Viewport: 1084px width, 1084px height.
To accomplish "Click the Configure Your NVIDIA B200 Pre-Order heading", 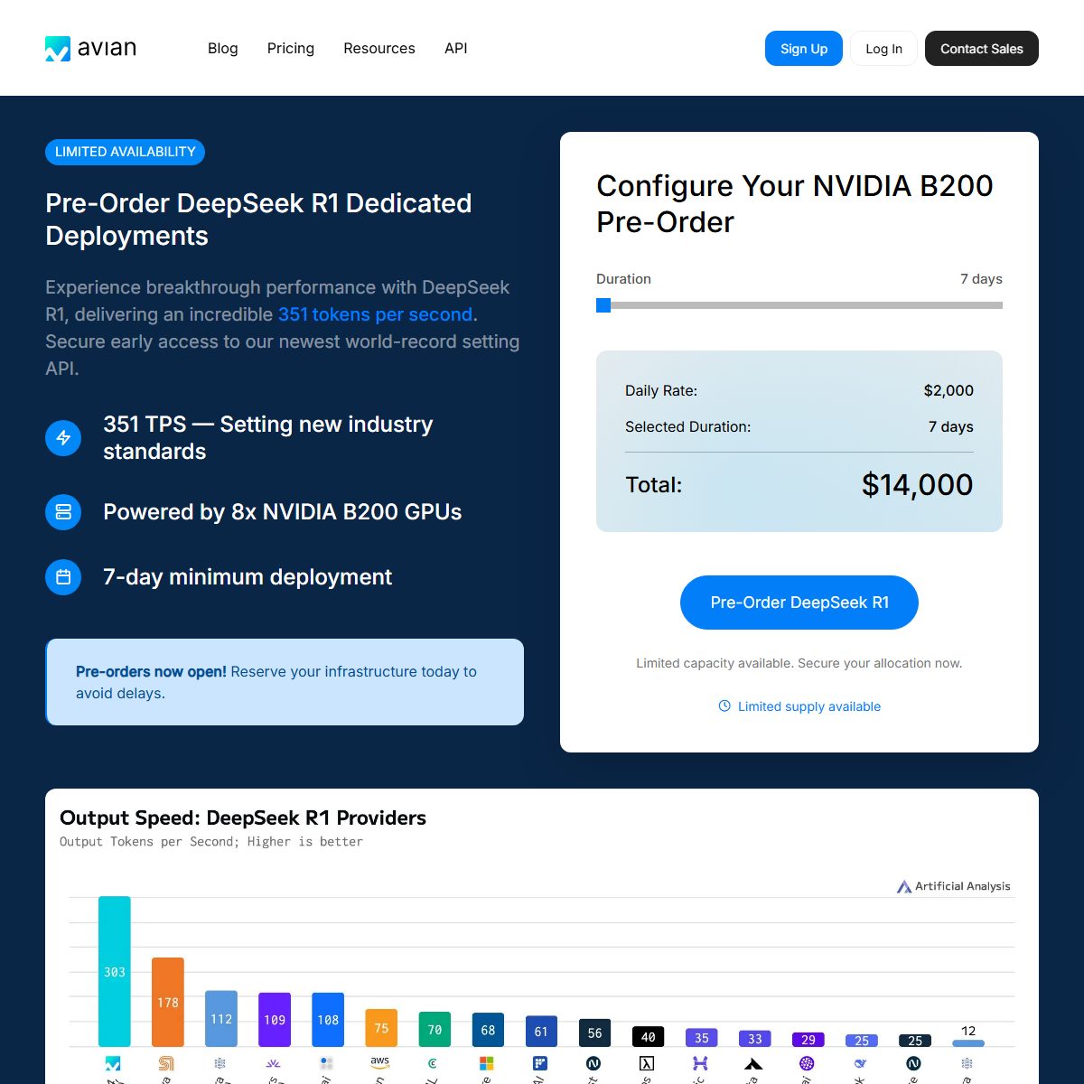I will (x=795, y=203).
